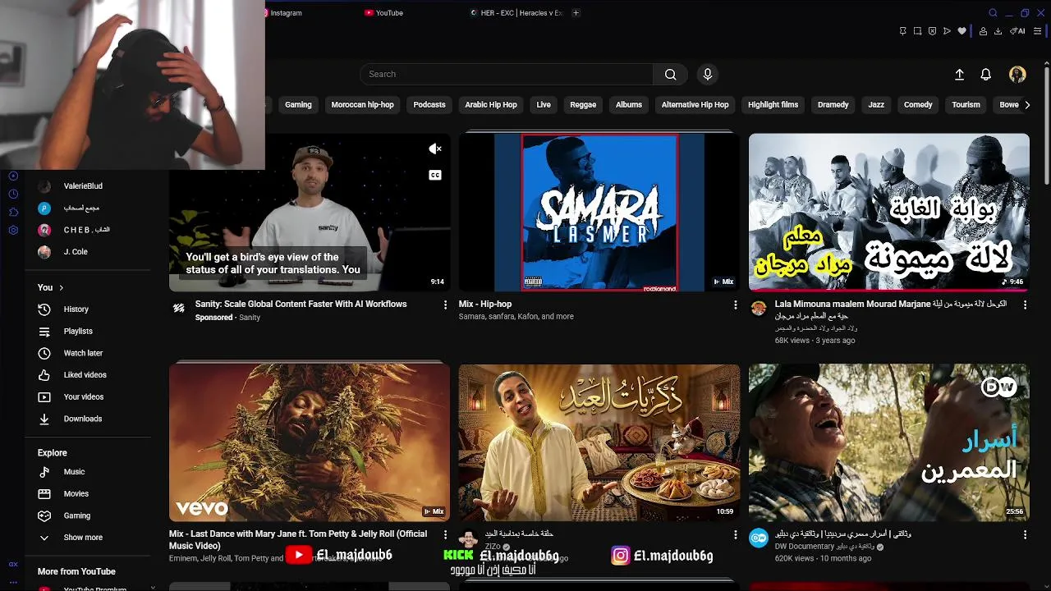1051x591 pixels.
Task: Click the heart bookmark toolbar icon
Action: [962, 31]
